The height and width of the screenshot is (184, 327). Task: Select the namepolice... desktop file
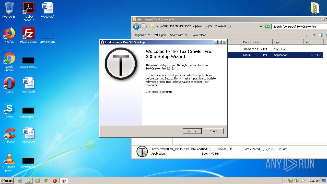[x=28, y=113]
